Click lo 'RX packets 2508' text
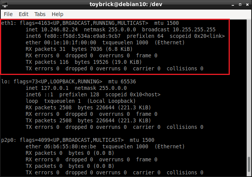The width and height of the screenshot is (252, 177). [49, 107]
